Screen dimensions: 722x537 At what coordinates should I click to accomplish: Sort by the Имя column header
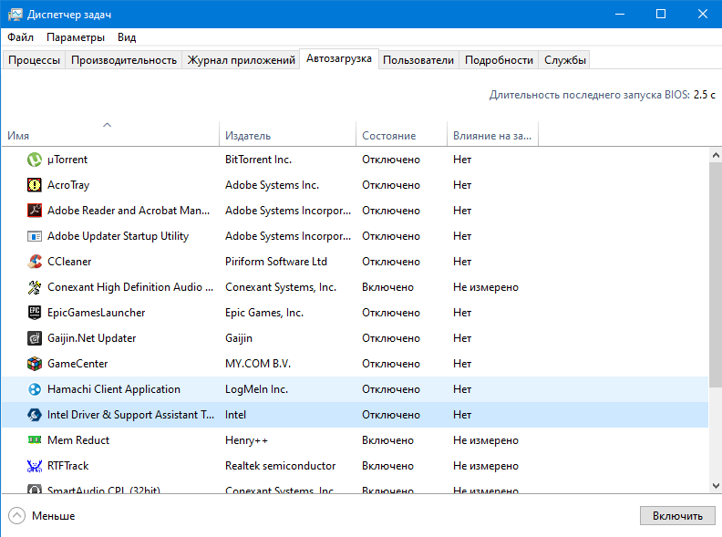pos(110,133)
